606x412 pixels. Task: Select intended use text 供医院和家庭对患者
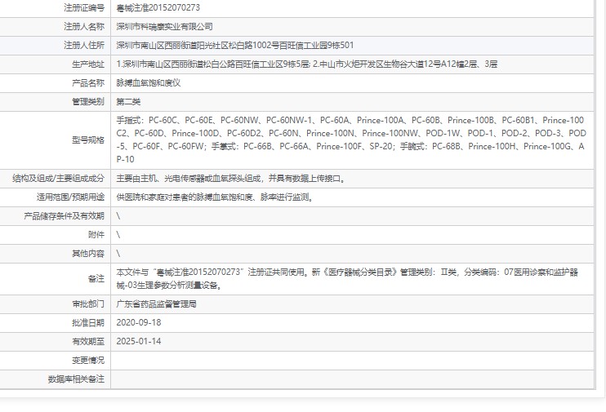(215, 197)
